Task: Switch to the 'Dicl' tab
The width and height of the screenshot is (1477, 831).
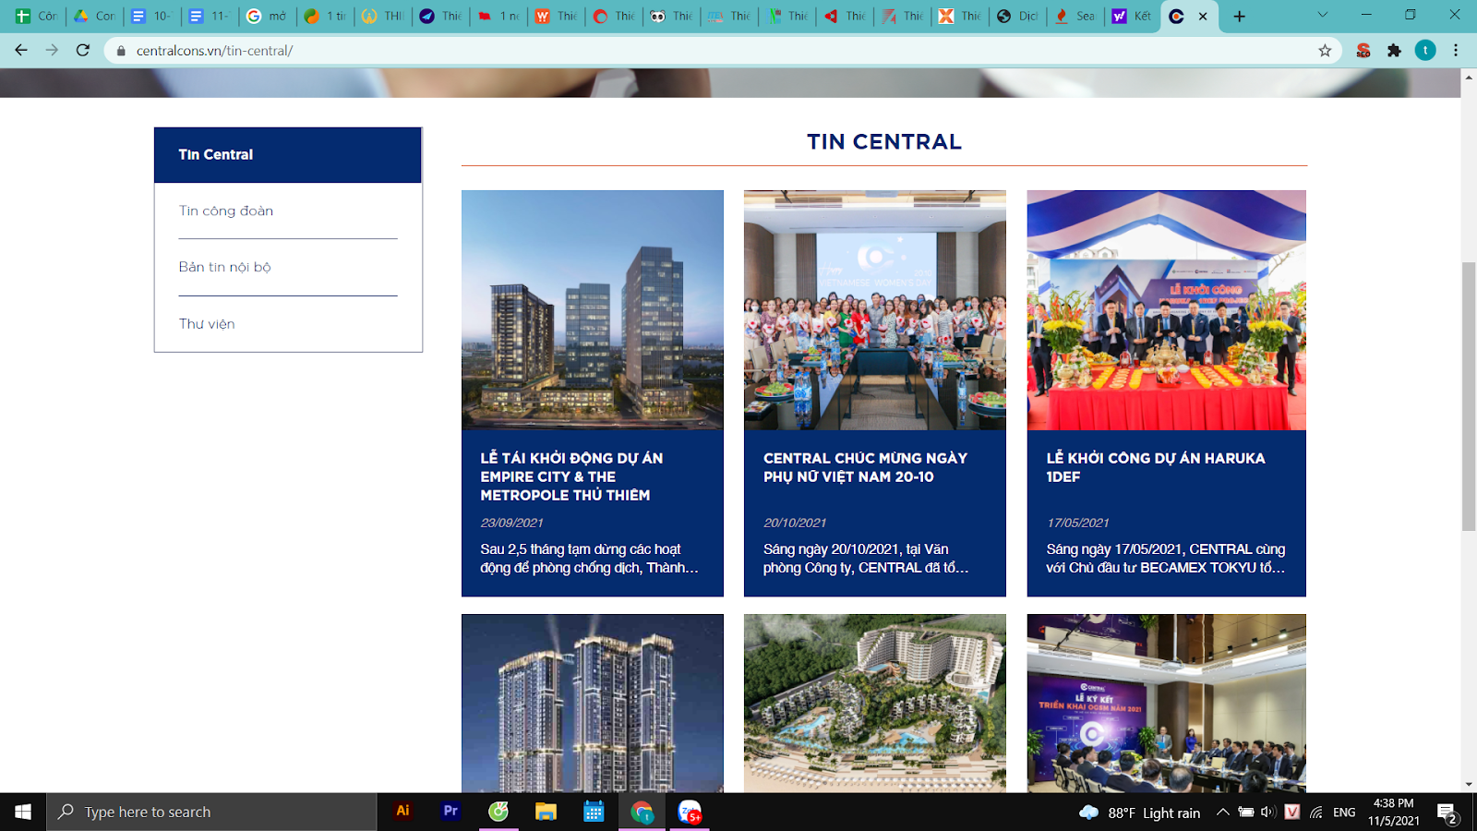Action: tap(1018, 16)
